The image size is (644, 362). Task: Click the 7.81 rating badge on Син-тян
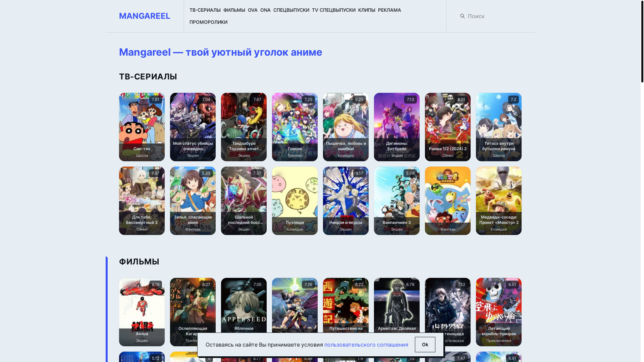click(155, 100)
